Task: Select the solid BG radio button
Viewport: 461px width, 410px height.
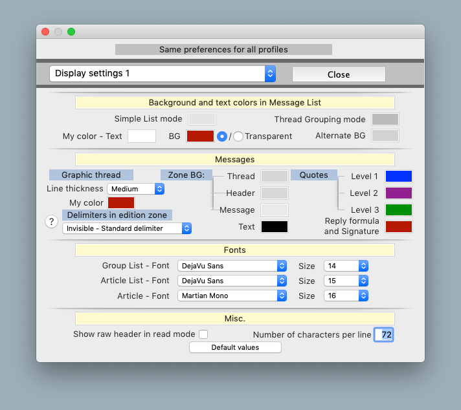Action: tap(222, 136)
